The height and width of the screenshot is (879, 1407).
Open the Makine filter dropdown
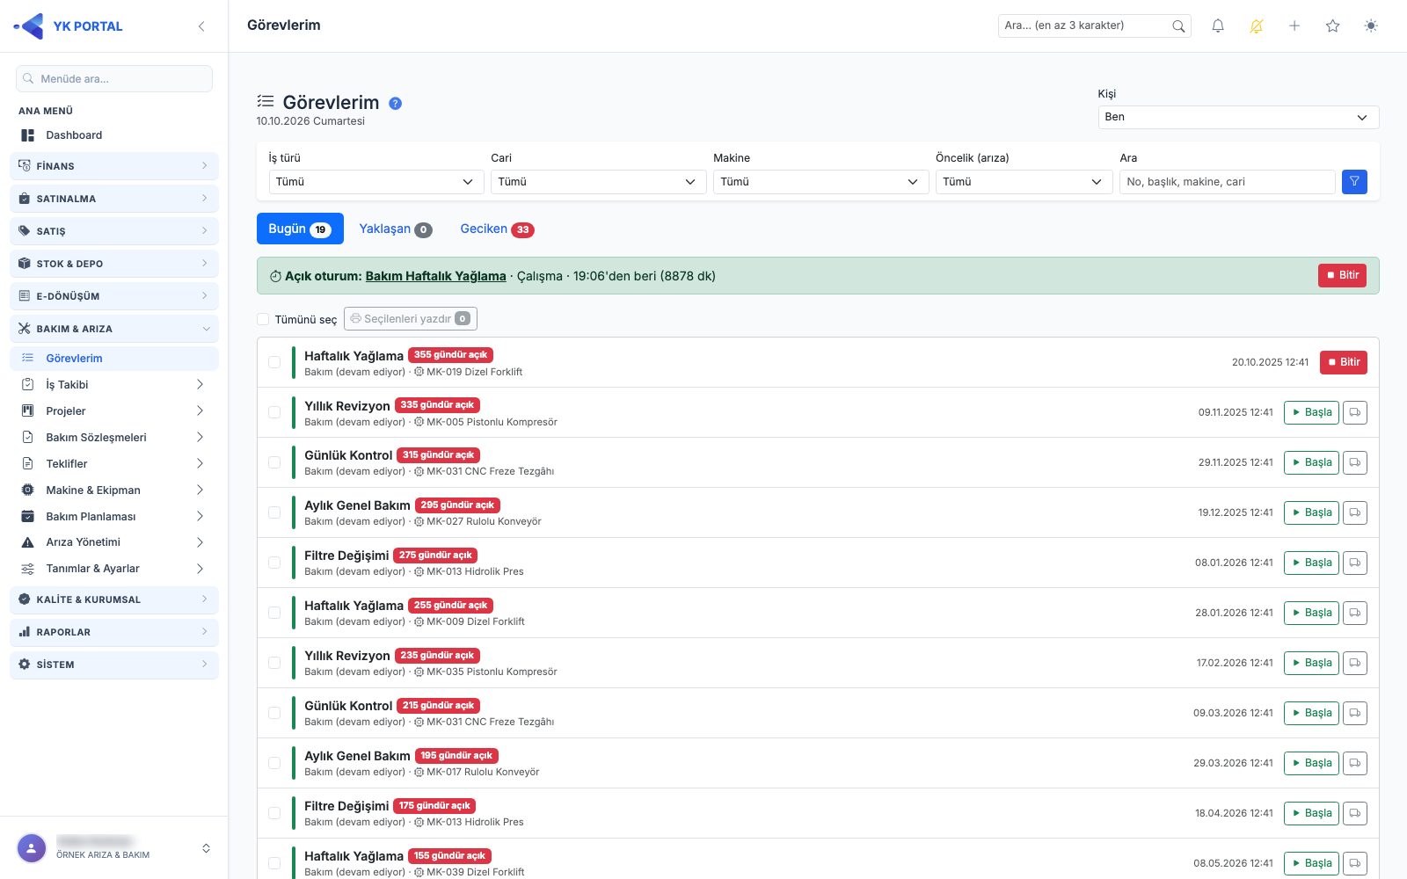820,182
